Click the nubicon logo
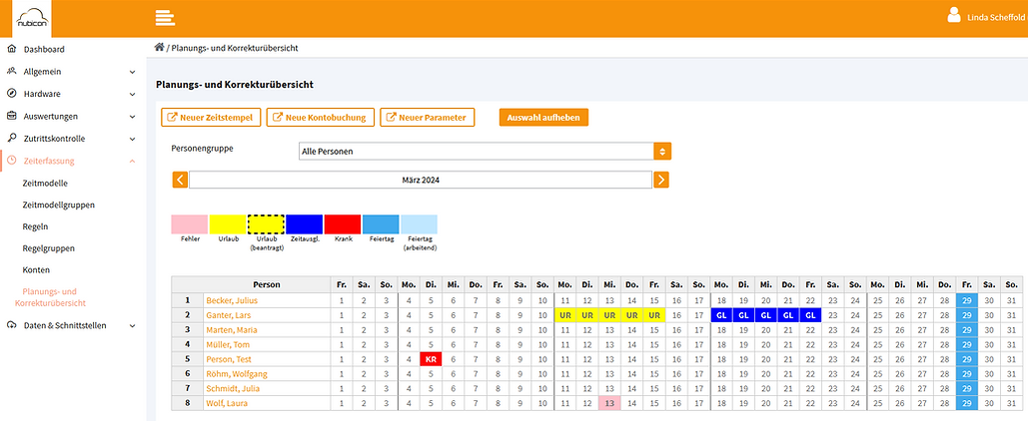Viewport: 1028px width, 421px height. (32, 18)
